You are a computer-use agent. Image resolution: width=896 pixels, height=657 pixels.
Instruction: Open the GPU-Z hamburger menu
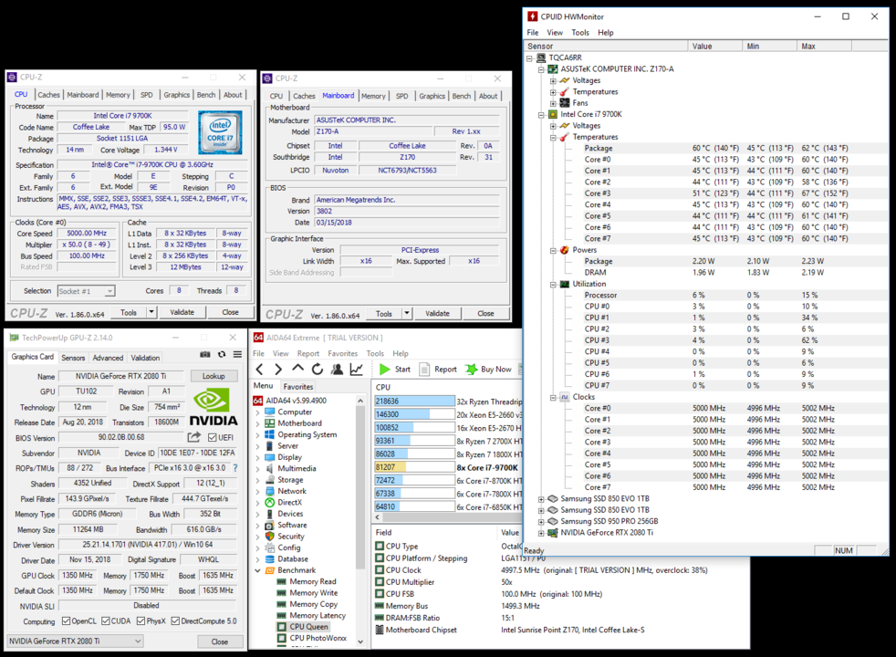pos(237,355)
